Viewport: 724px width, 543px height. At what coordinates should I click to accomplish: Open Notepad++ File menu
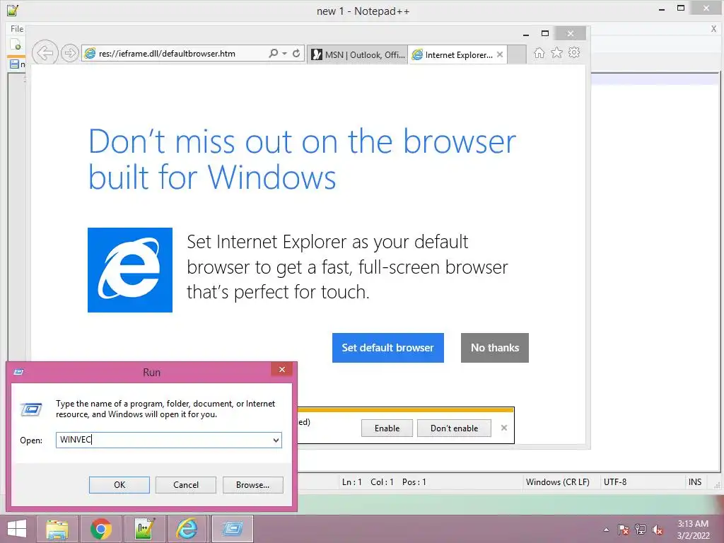pos(17,28)
